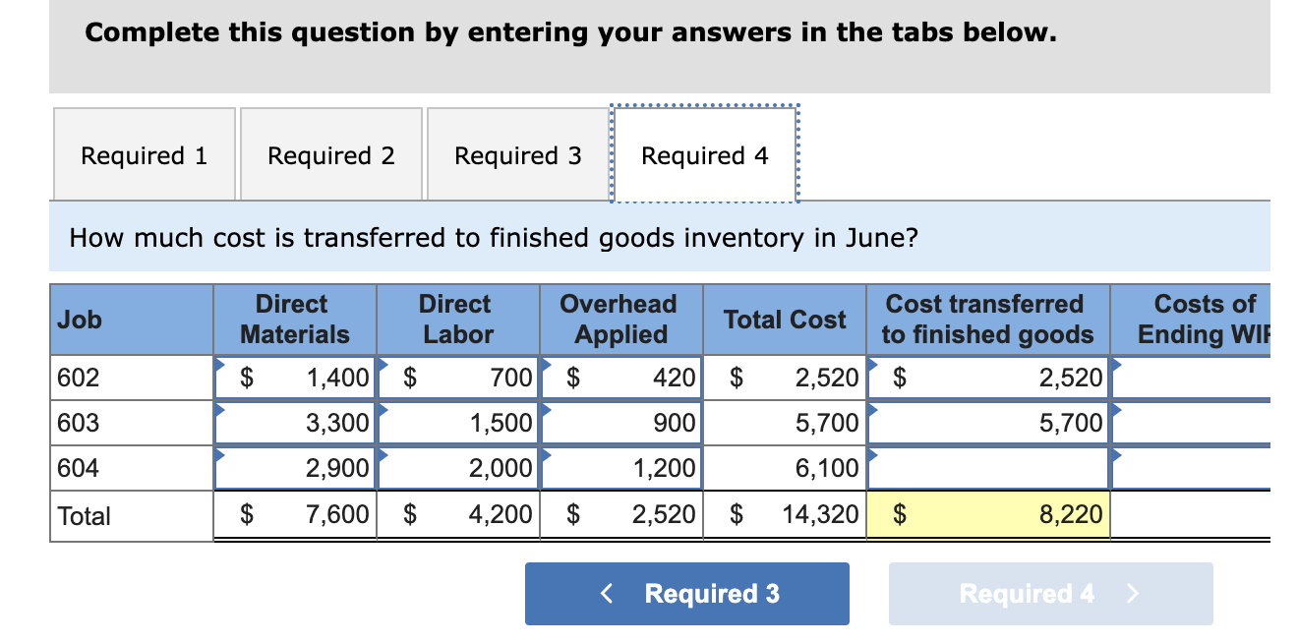The height and width of the screenshot is (643, 1298).
Task: Click the disabled Required 4 next button
Action: (x=1051, y=594)
